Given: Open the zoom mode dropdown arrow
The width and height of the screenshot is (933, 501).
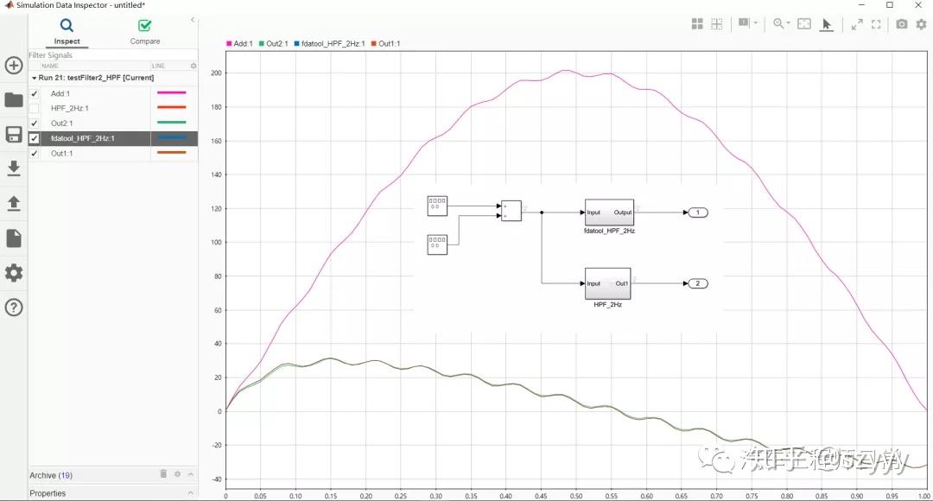Looking at the screenshot, I should click(x=787, y=23).
